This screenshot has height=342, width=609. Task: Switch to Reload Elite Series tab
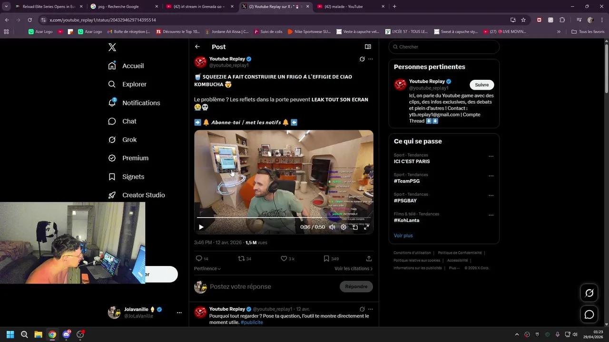tap(48, 7)
